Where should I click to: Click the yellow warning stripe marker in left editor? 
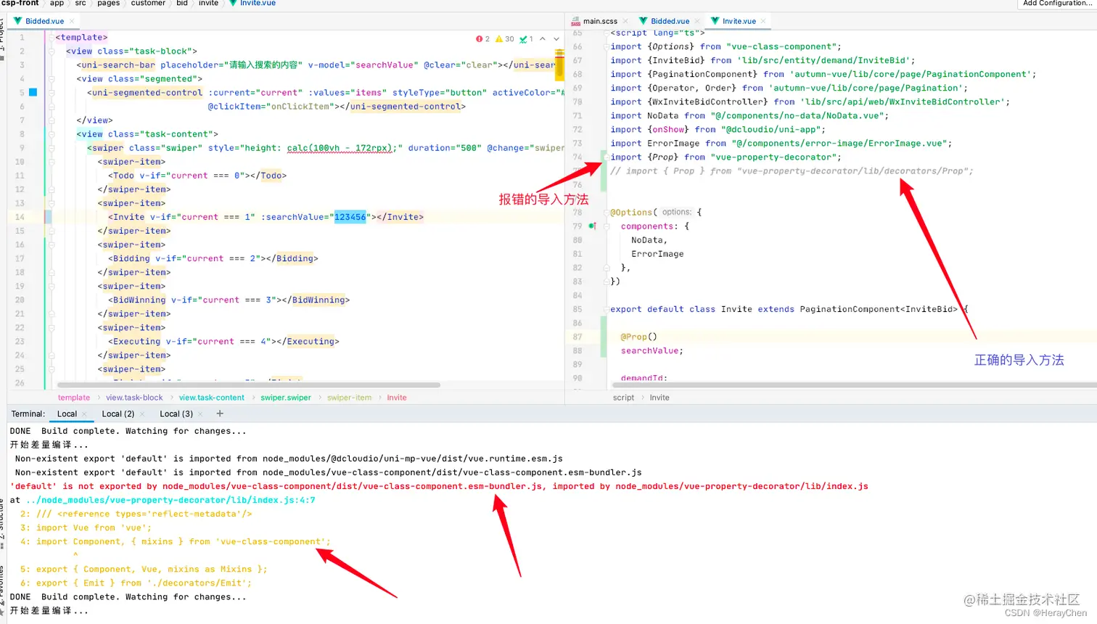559,65
